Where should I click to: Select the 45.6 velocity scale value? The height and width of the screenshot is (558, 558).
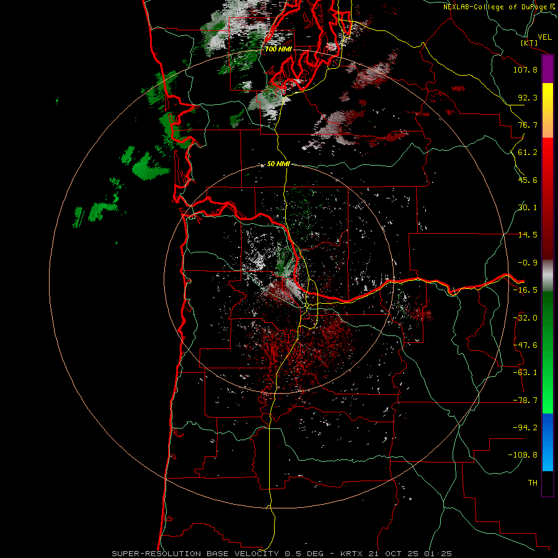(528, 180)
